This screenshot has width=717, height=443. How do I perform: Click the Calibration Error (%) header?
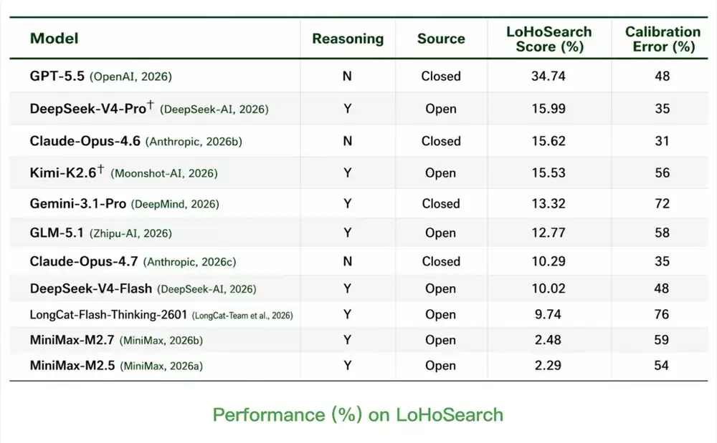663,39
